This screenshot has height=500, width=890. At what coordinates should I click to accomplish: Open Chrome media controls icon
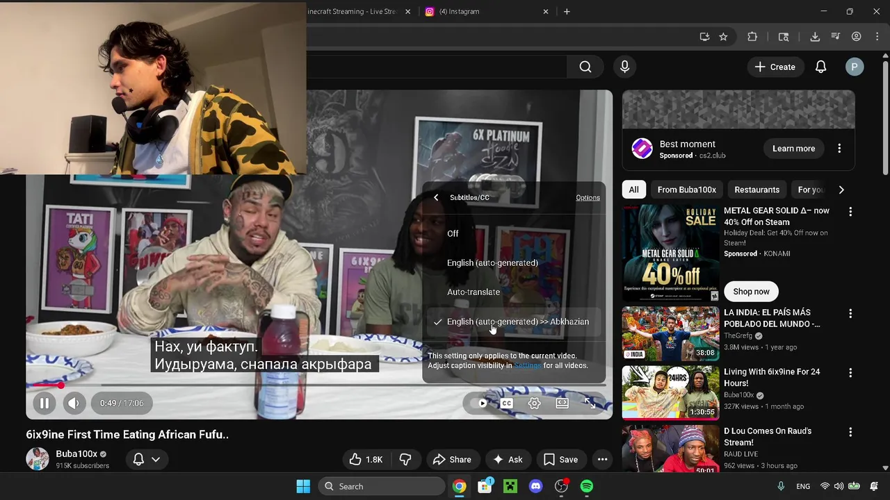tap(836, 37)
